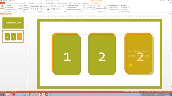
Task: Click the zoom slider in status bar
Action: (160, 92)
